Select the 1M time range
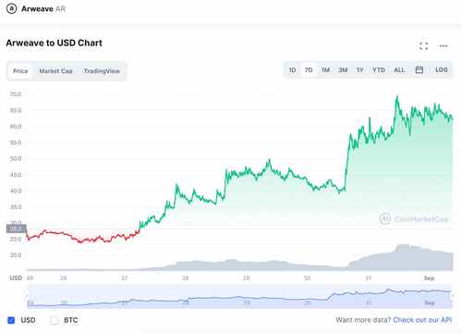 coord(325,70)
